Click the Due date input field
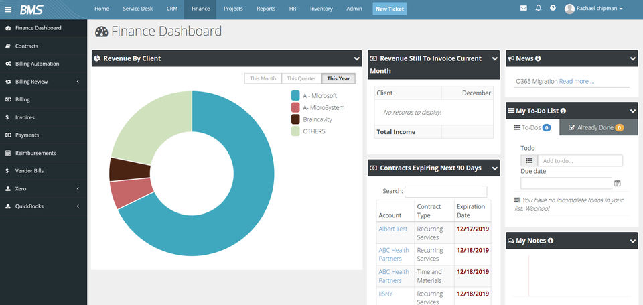 566,184
